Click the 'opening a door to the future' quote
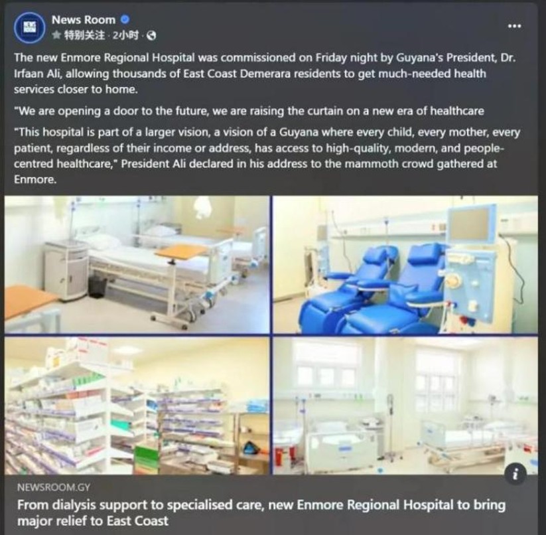 (x=249, y=111)
